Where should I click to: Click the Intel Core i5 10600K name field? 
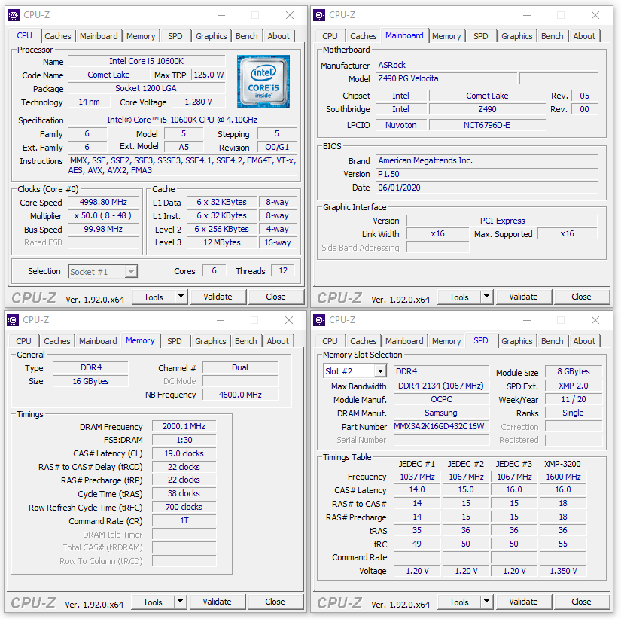[147, 61]
